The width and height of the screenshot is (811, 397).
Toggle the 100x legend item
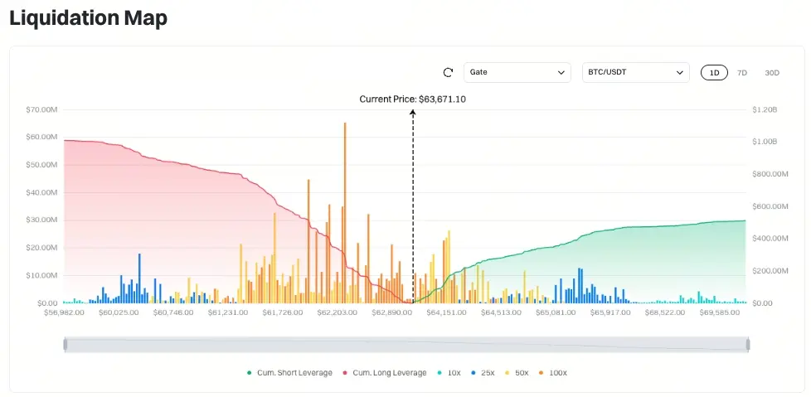[x=553, y=373]
